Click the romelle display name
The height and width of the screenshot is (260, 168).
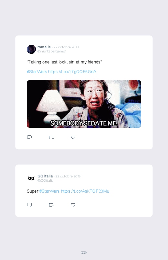(44, 47)
